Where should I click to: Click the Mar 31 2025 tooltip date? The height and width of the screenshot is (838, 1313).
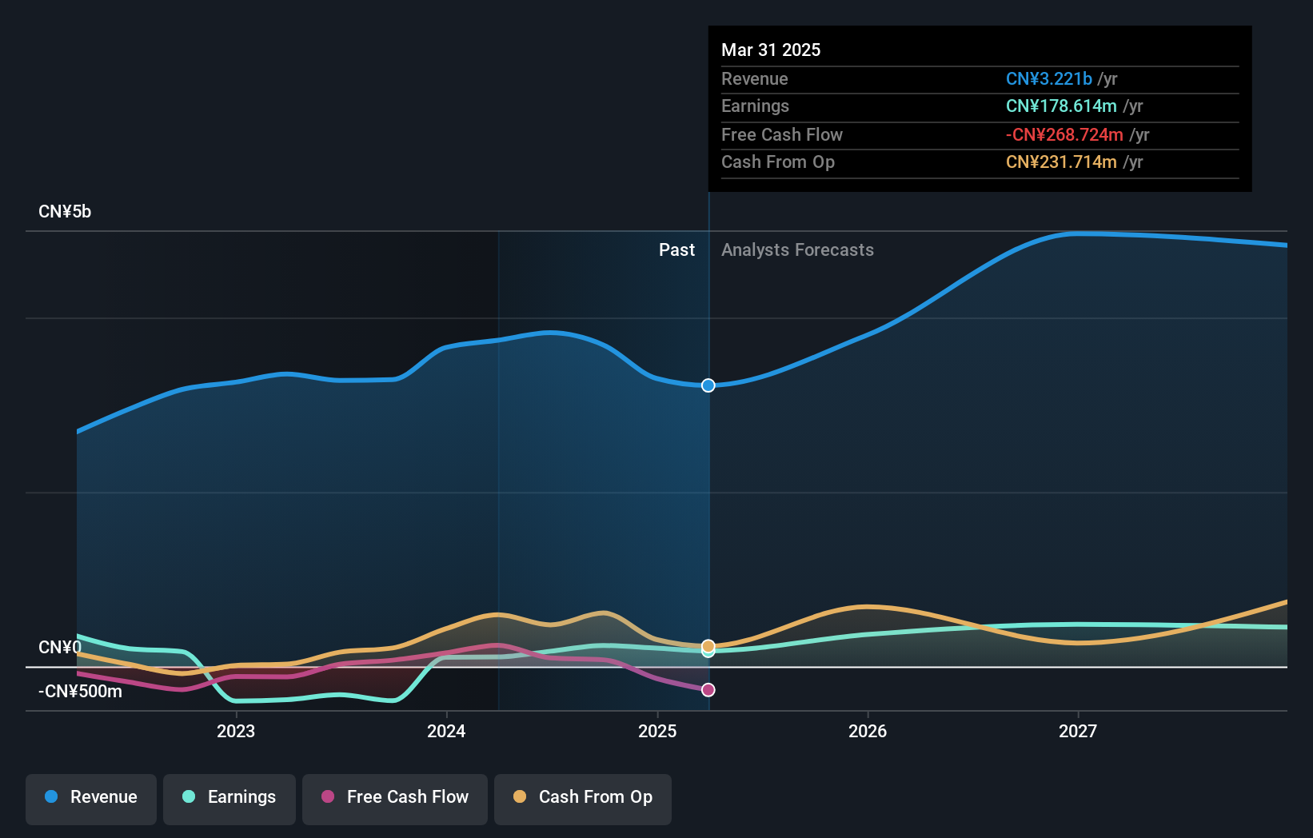(771, 50)
